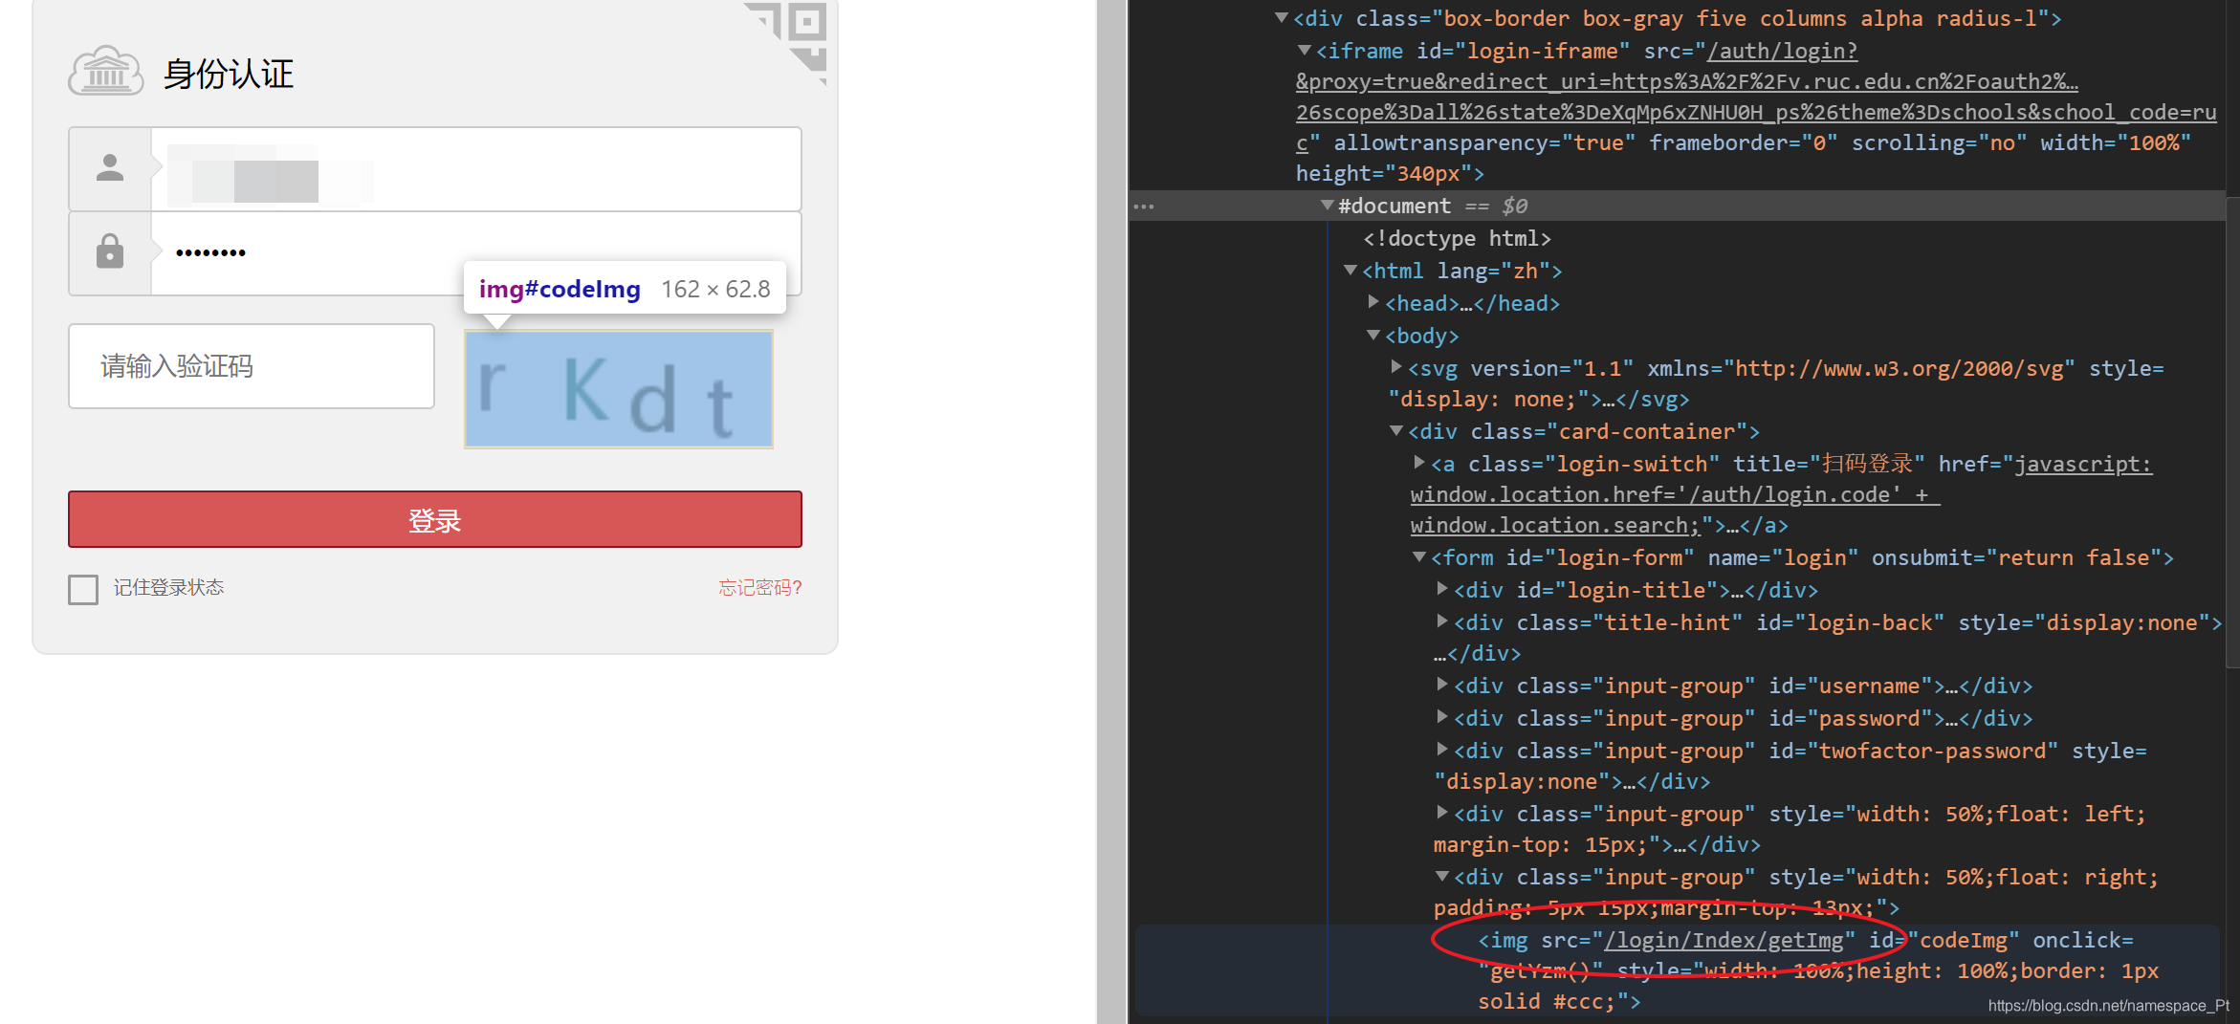
Task: Click the user avatar icon in username field
Action: coord(110,169)
